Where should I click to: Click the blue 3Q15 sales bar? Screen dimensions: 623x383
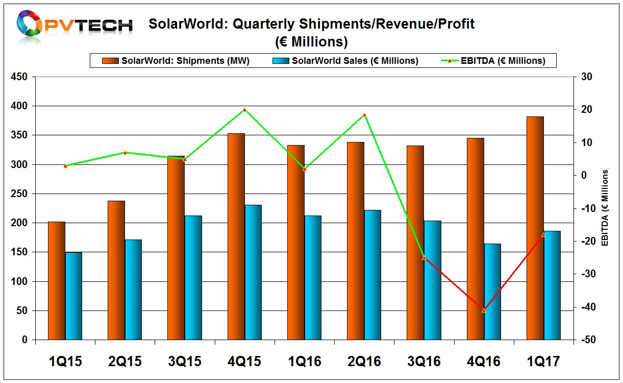(193, 278)
